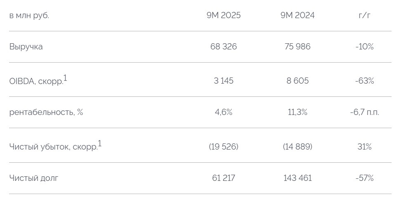Viewport: 401px width, 199px height.
Task: Select the 9M 2024 column header
Action: pos(297,16)
